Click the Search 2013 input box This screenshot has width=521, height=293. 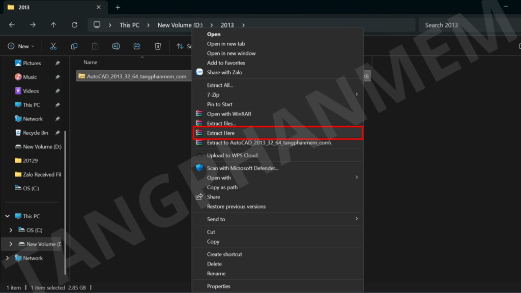click(x=466, y=25)
